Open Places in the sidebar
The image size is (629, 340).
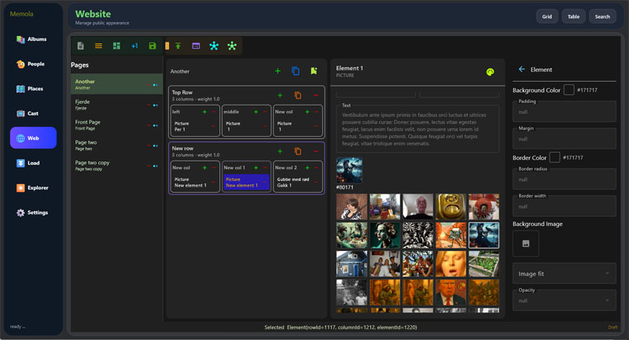tap(31, 89)
